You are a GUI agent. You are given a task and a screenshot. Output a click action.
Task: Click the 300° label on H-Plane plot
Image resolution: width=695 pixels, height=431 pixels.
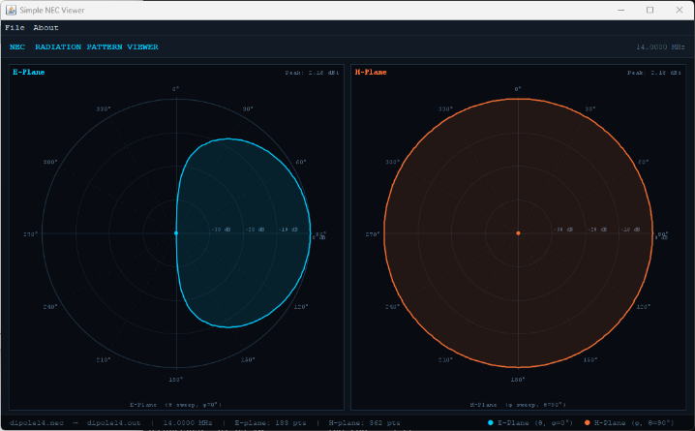tap(392, 162)
